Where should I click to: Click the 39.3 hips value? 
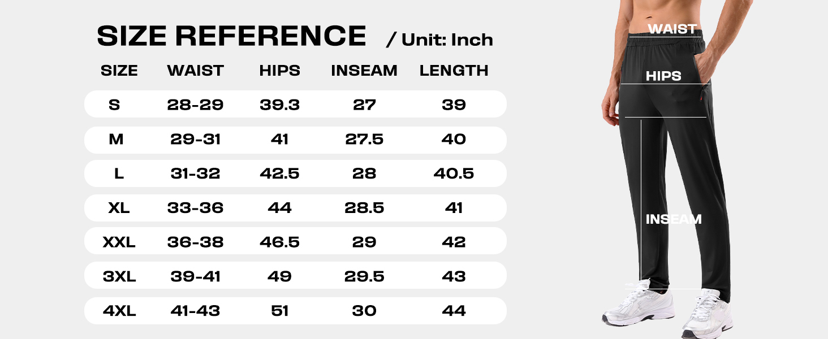(x=279, y=105)
